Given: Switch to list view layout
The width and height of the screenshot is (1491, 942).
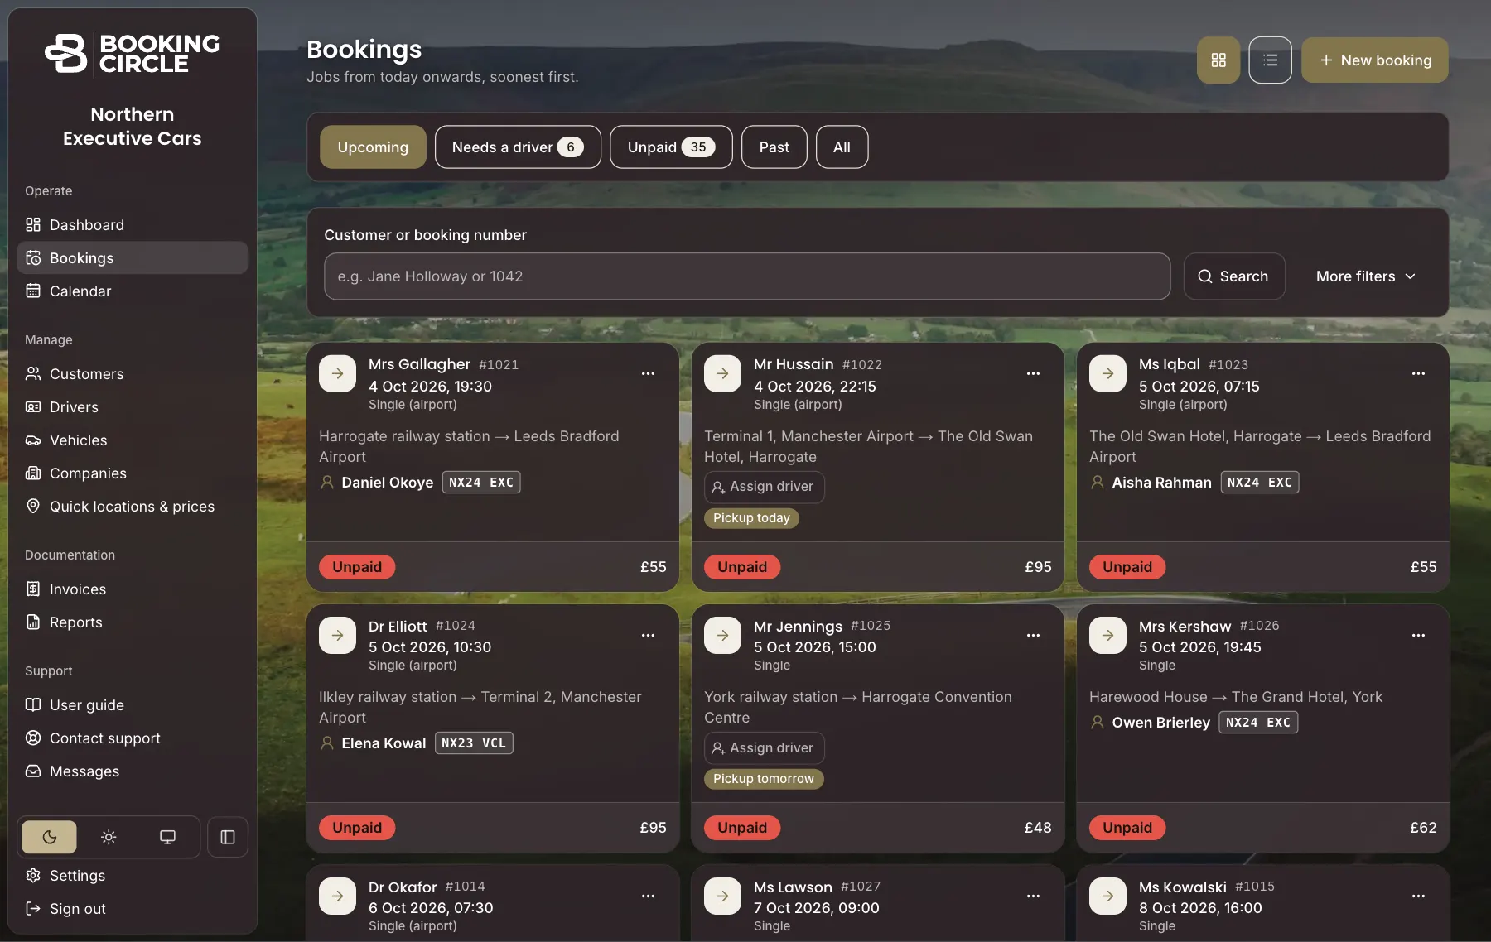Looking at the screenshot, I should click(x=1270, y=60).
